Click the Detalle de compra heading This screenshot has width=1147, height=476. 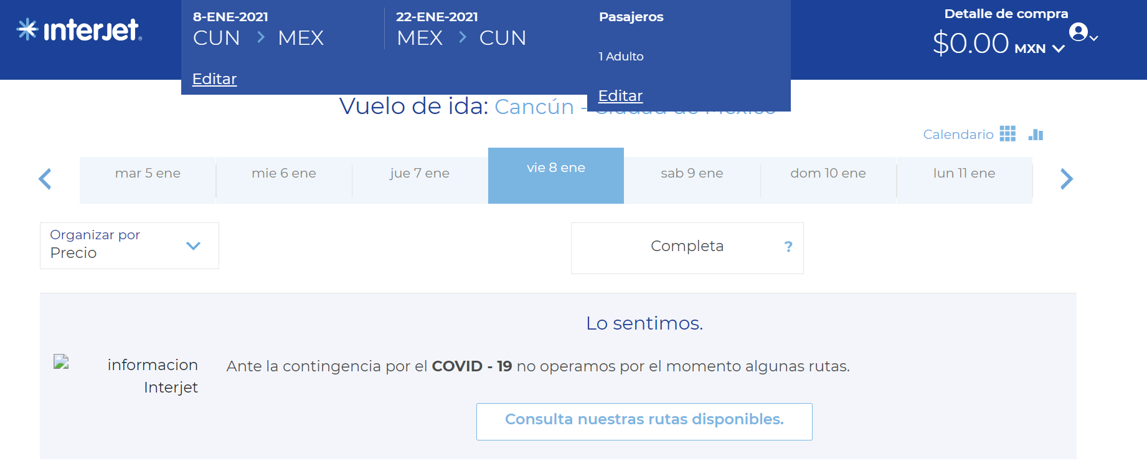point(1006,14)
